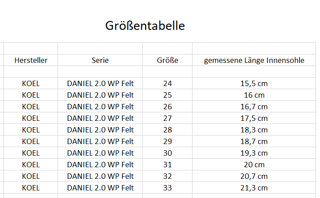Select DANIEL 2.0 WP Felt in size 30 row
This screenshot has width=320, height=198.
coord(100,153)
